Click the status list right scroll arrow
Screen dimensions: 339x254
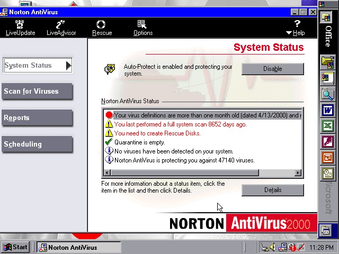tap(298, 173)
